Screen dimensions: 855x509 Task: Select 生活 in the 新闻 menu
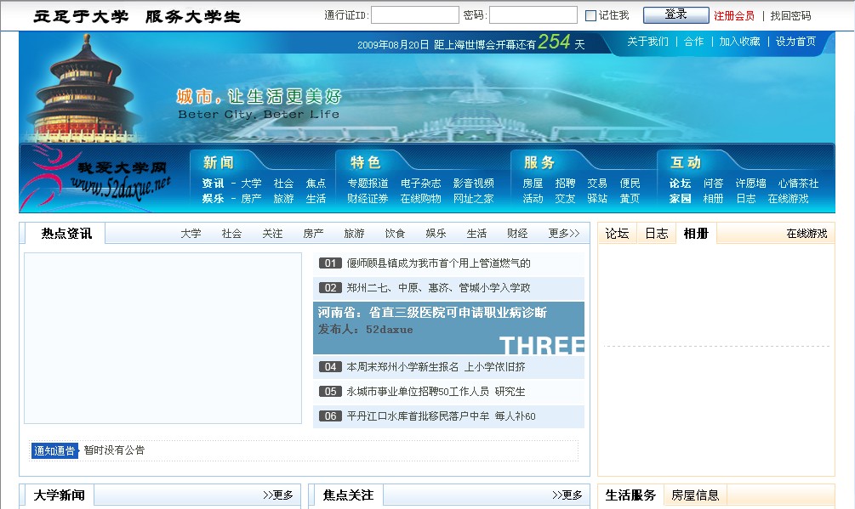[316, 199]
